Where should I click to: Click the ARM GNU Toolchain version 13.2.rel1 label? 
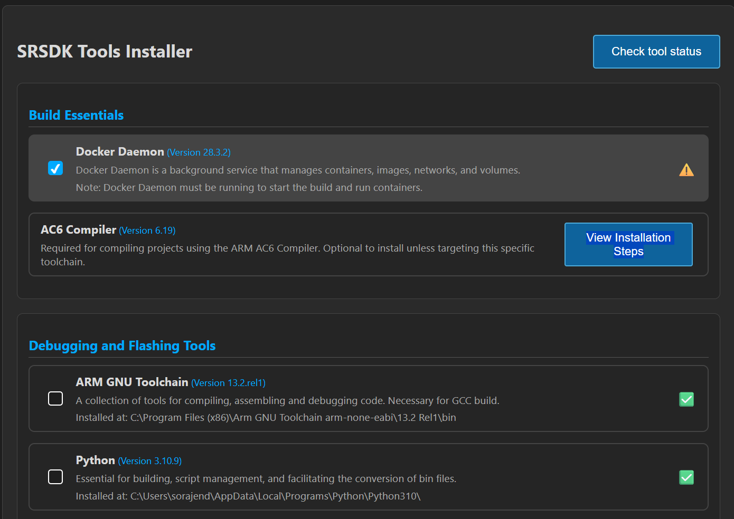click(228, 383)
